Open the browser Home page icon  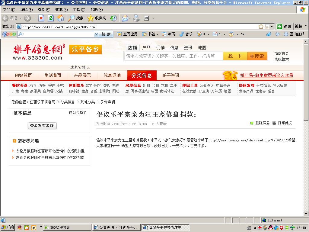60,18
